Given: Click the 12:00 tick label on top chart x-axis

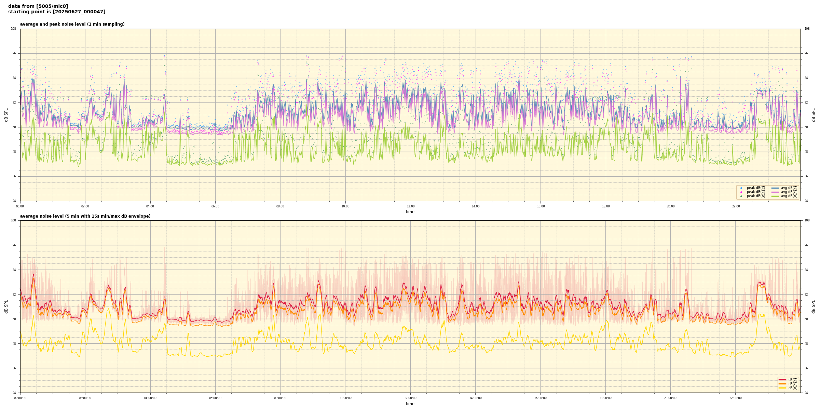Looking at the screenshot, I should [410, 206].
